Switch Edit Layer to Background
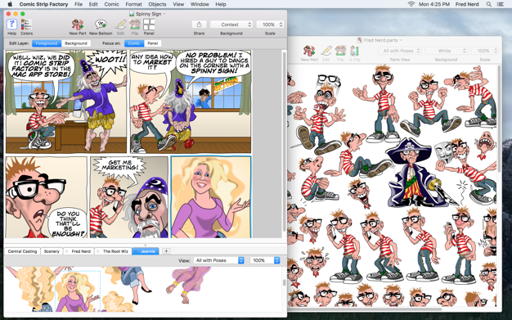512x320 pixels. click(76, 43)
